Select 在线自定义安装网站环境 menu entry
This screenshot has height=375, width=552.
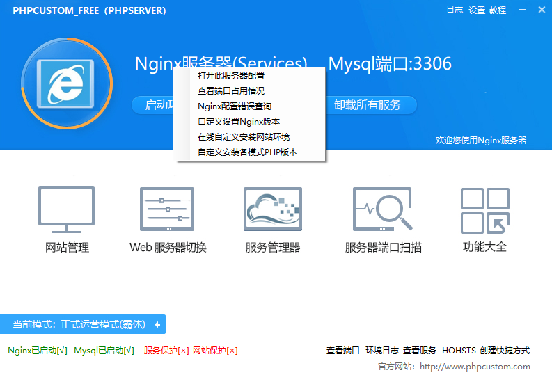[x=249, y=137]
